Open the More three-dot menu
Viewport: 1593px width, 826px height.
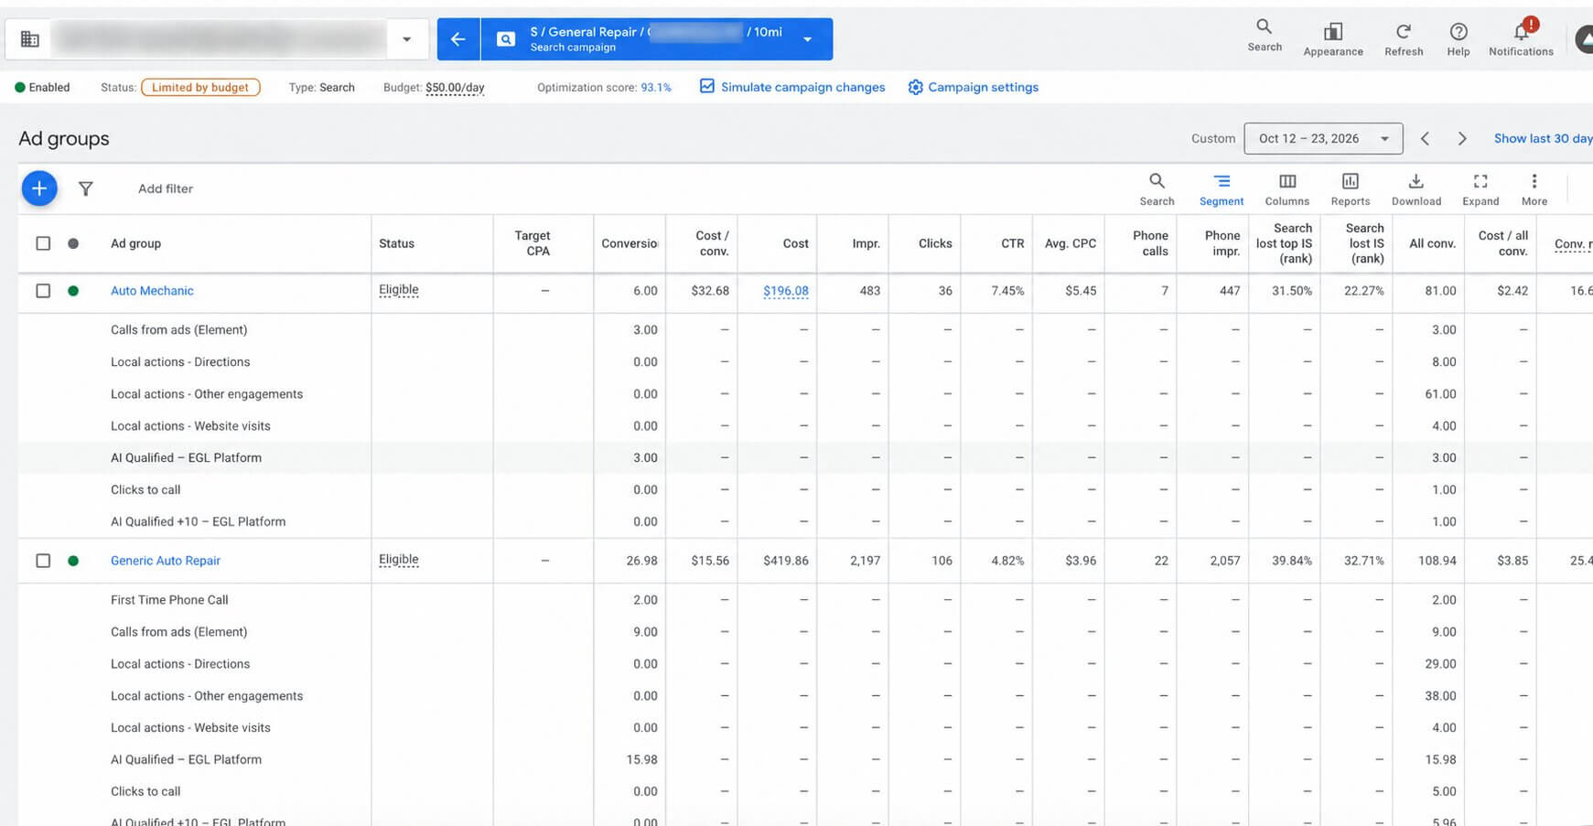1534,181
